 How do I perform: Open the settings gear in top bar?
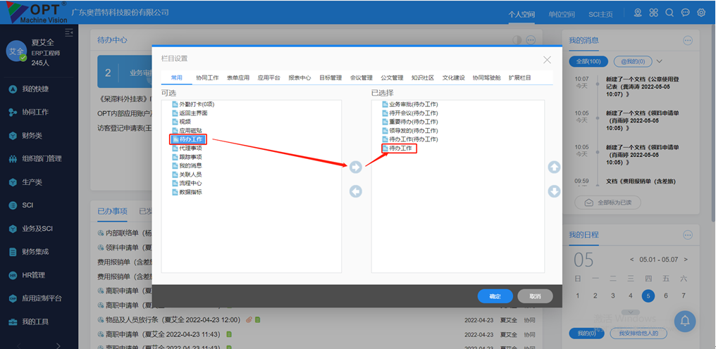pos(701,13)
